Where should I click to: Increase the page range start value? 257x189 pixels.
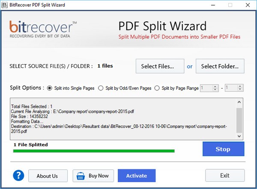215,86
